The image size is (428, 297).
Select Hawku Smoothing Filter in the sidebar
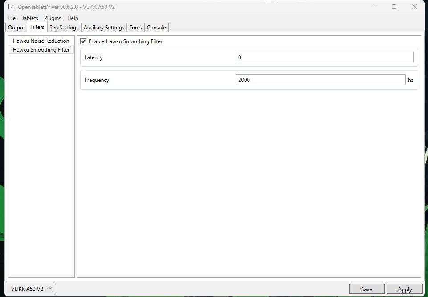pos(41,49)
